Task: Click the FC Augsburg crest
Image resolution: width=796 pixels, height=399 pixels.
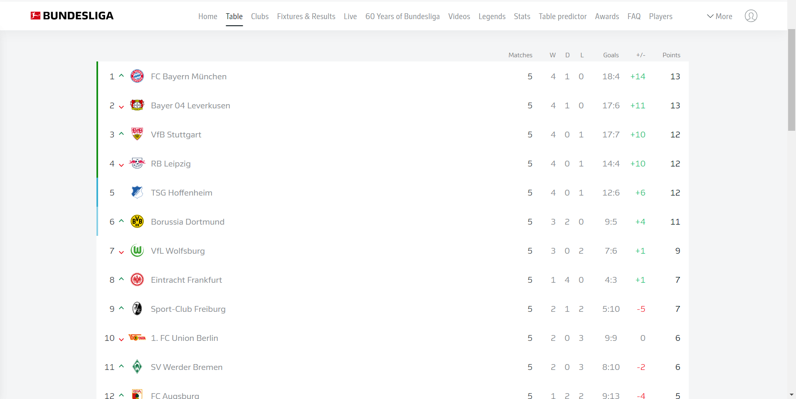Action: coord(137,394)
